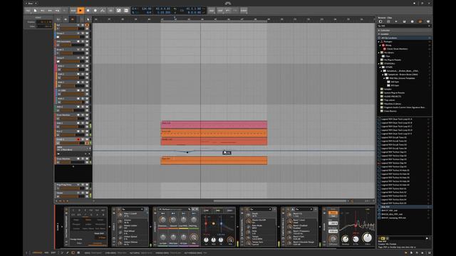This screenshot has height=256, width=456.
Task: Select the Classic Drum Machines package
Action: click(397, 49)
